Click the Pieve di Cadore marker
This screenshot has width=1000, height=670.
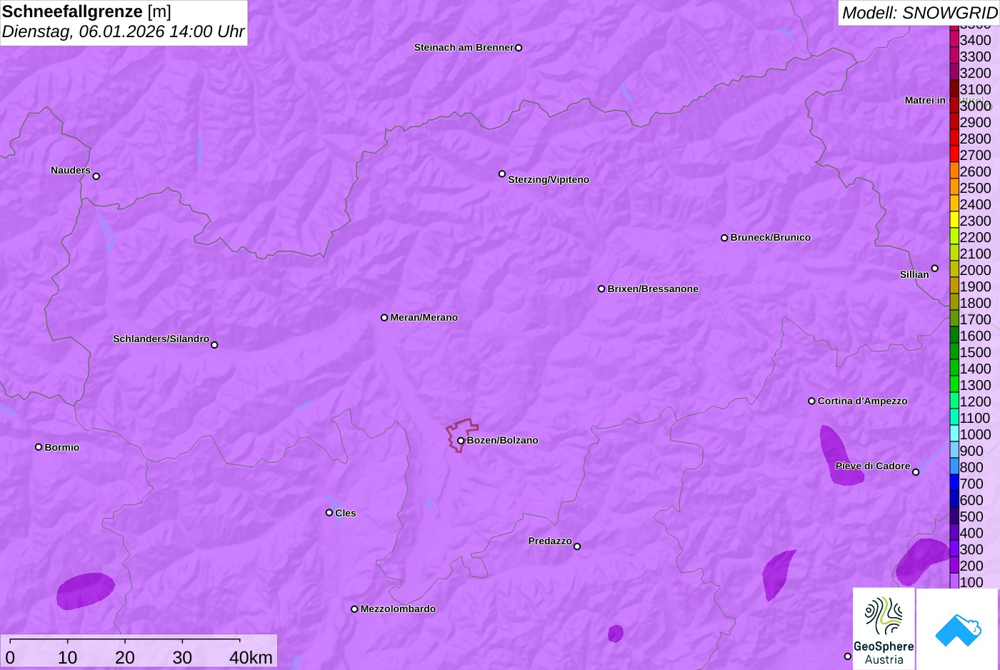[916, 471]
